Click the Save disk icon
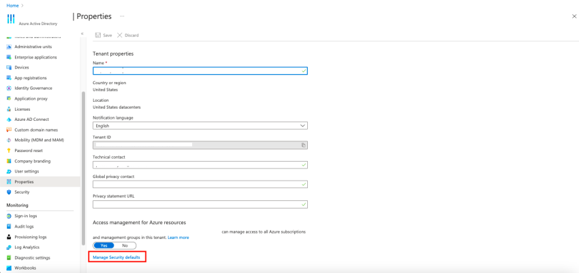 click(98, 35)
